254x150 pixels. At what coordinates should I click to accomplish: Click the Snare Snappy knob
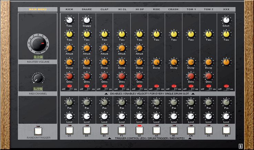[x=87, y=20]
